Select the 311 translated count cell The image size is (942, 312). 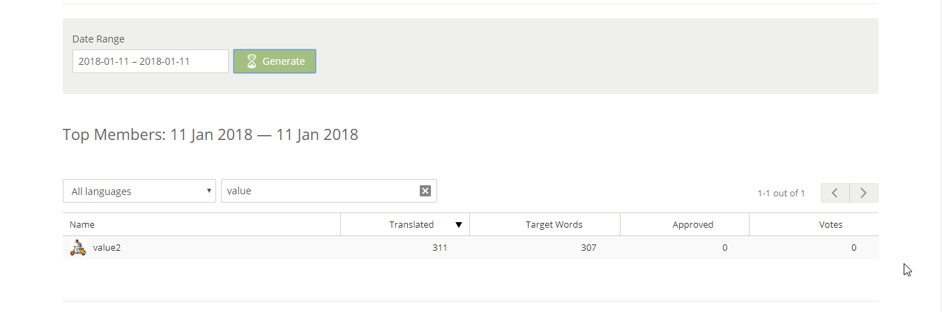[x=439, y=247]
